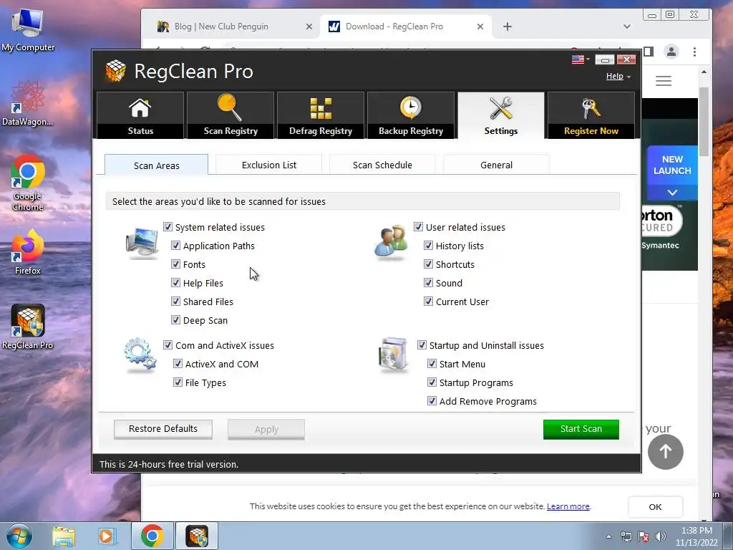The height and width of the screenshot is (550, 733).
Task: Disable the Deep Scan option
Action: click(x=176, y=320)
